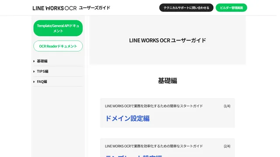The image size is (280, 157).
Task: Click the LINE WORKS OCR logo
Action: pyautogui.click(x=54, y=8)
